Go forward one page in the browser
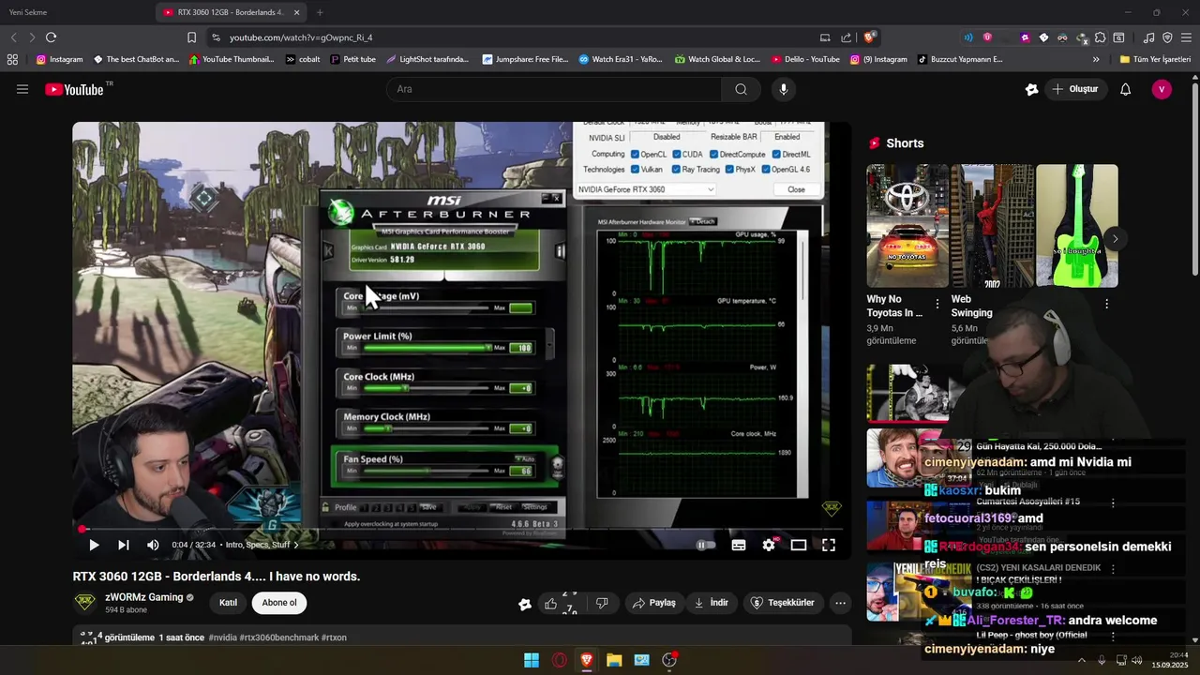The height and width of the screenshot is (675, 1200). tap(32, 37)
